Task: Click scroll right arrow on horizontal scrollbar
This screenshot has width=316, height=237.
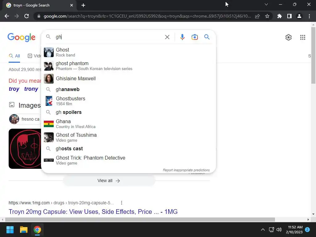Action: (308, 219)
